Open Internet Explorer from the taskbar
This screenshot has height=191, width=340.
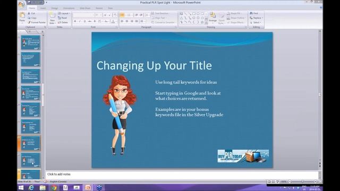[x=31, y=188]
